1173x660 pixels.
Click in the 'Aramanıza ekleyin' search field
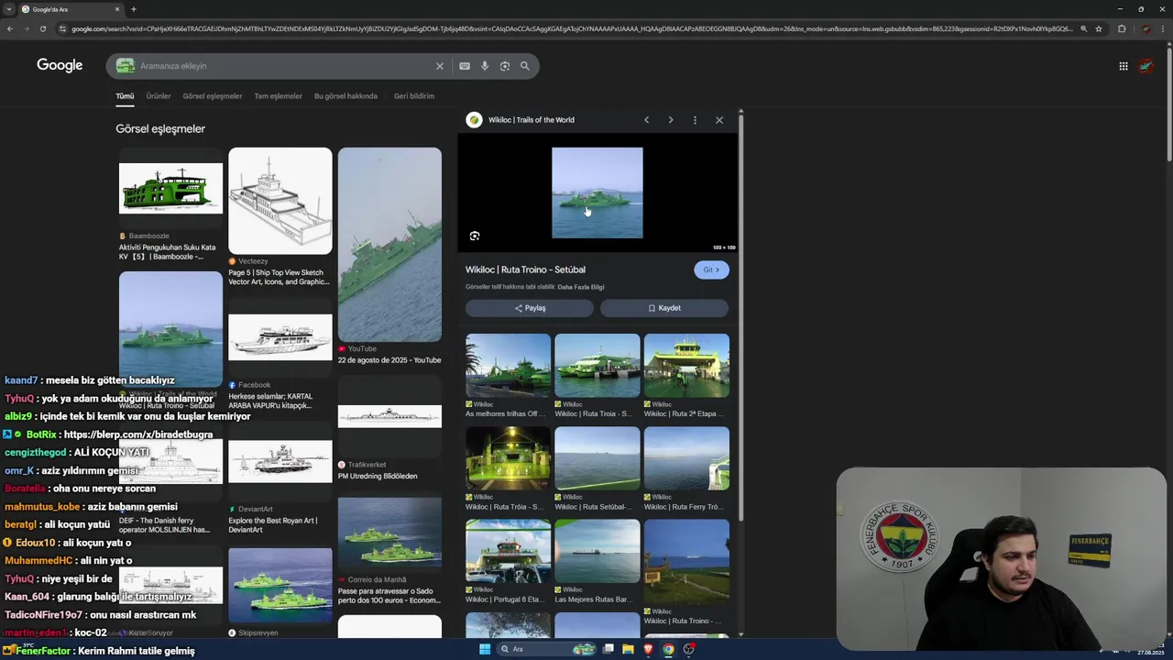coord(284,66)
